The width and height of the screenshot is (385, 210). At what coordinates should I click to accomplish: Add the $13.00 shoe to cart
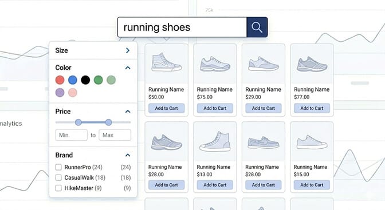[x=215, y=185]
